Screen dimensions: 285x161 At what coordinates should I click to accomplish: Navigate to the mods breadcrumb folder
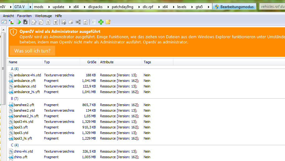pos(39,7)
